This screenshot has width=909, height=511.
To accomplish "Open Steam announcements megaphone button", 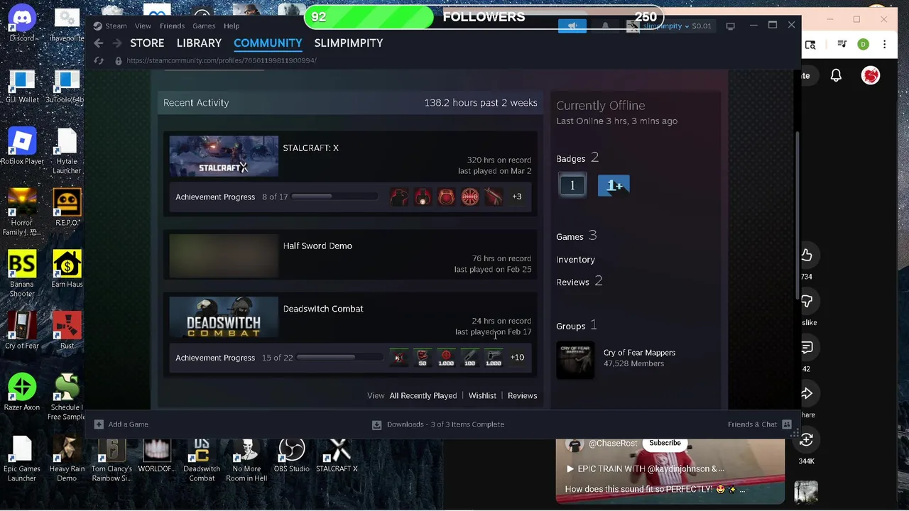I will [x=572, y=26].
